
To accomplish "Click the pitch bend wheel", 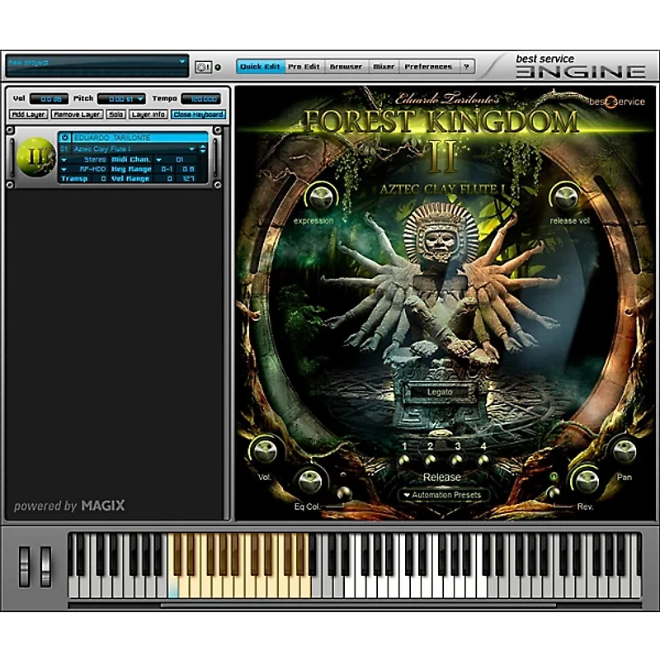I will (25, 567).
